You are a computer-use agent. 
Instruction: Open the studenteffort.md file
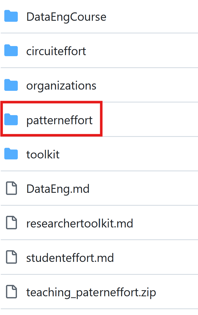(70, 257)
